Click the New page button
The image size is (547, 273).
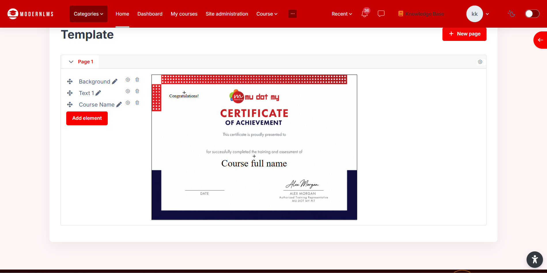tap(464, 34)
